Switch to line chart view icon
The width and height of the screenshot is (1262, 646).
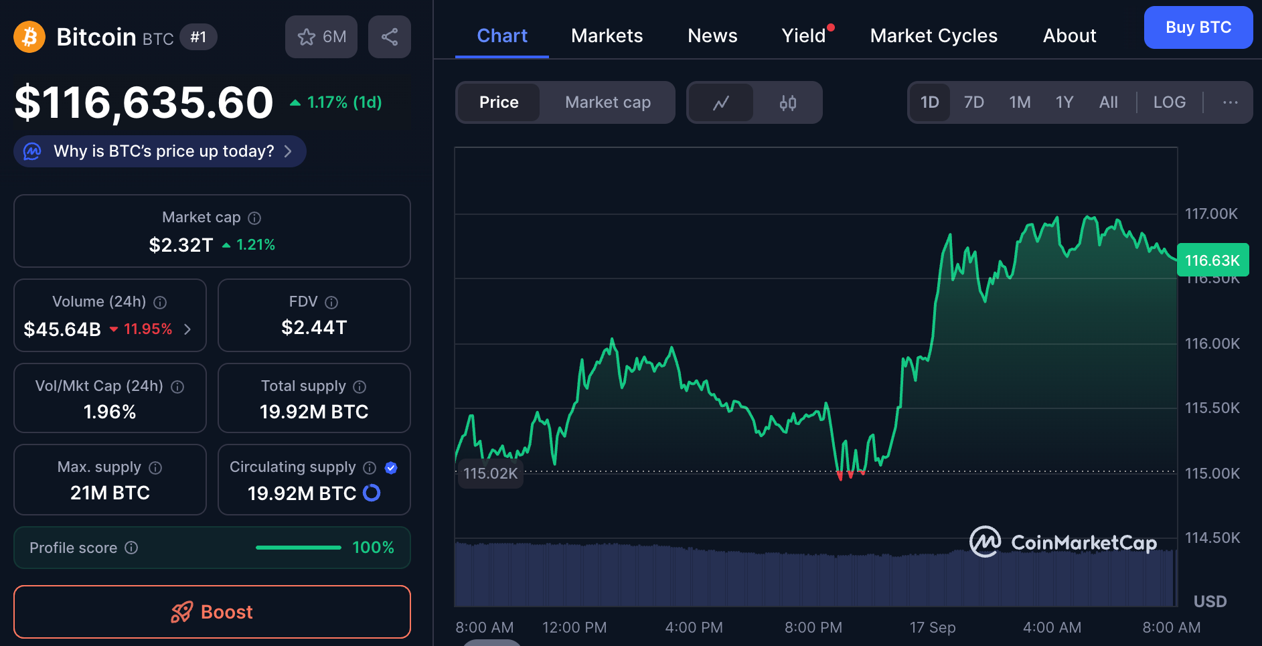[721, 102]
